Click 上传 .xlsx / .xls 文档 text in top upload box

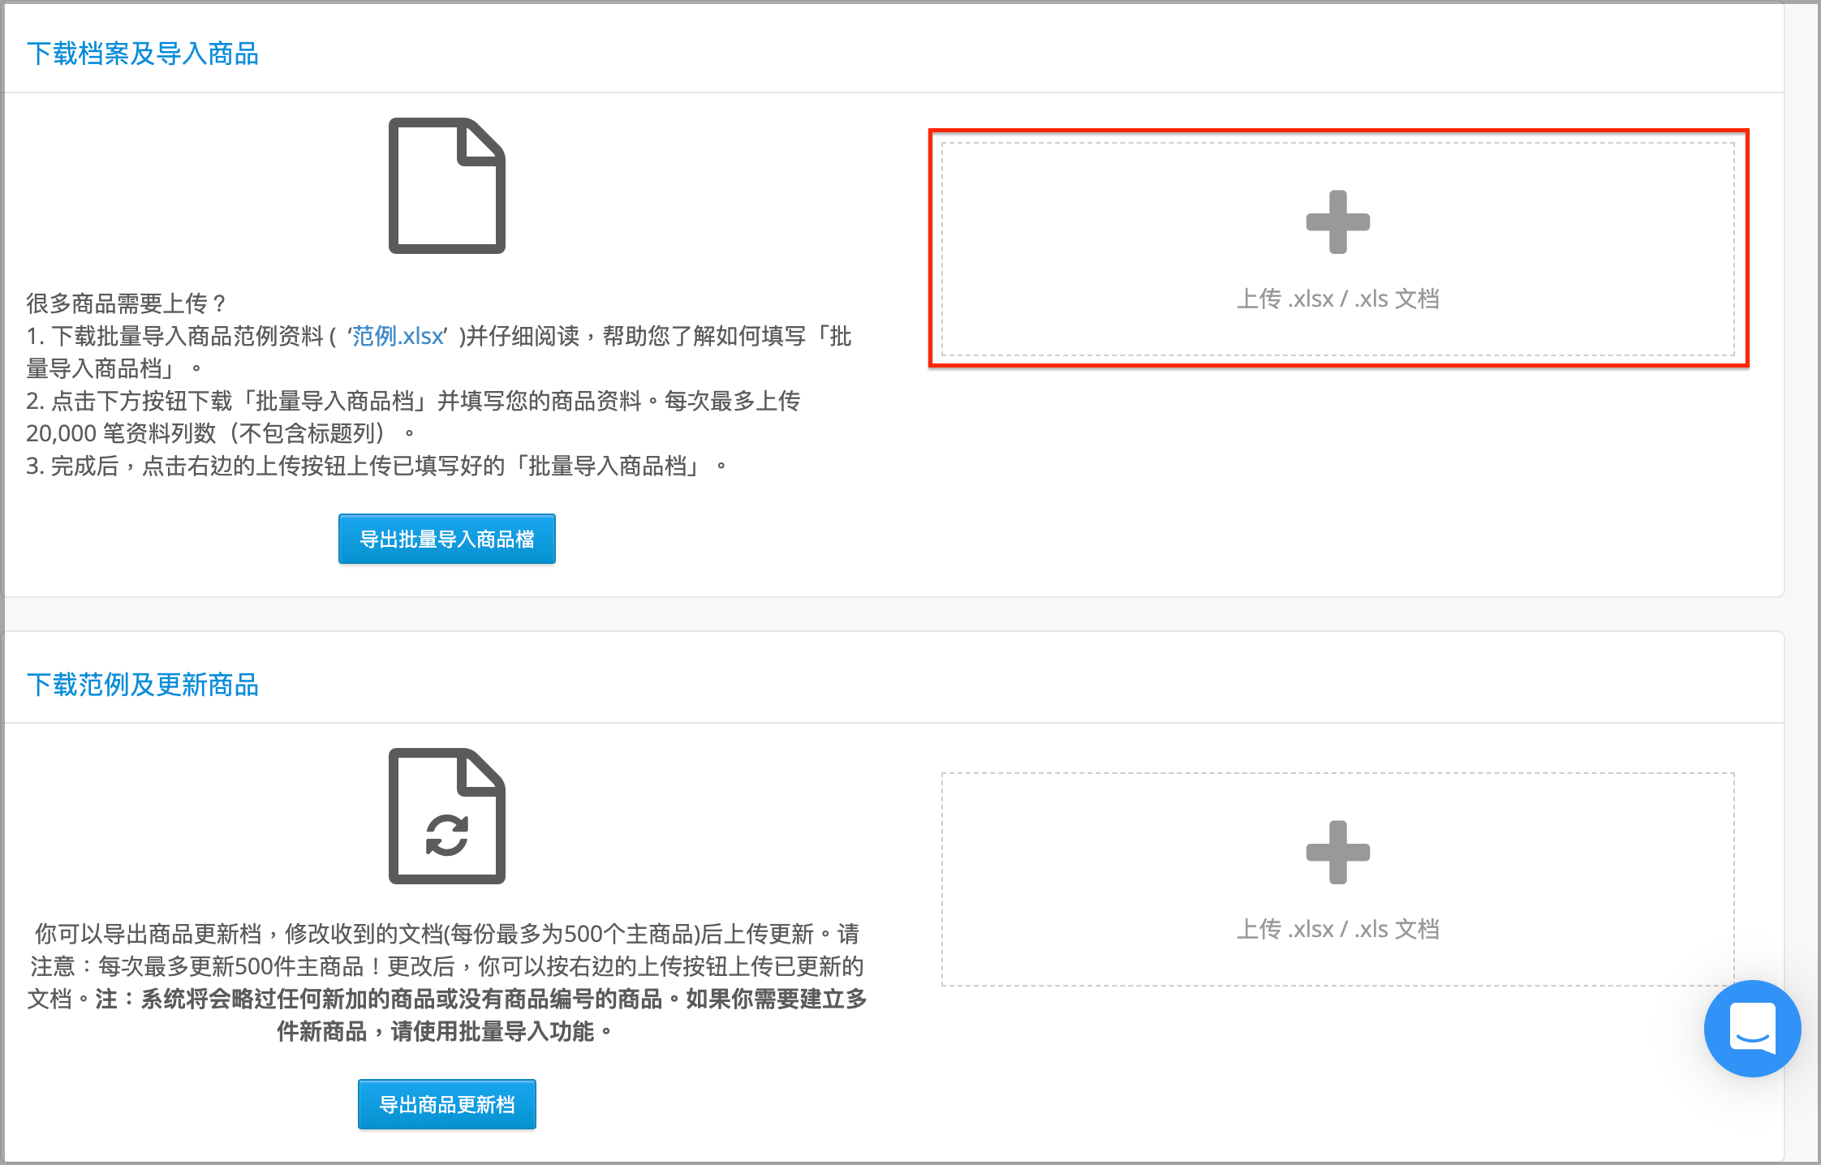click(1337, 299)
